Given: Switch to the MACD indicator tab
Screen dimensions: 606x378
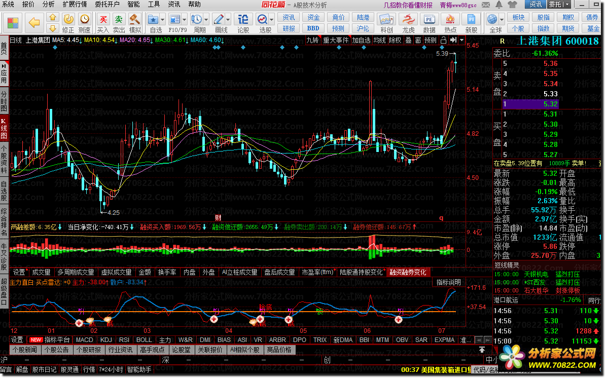Looking at the screenshot, I should (84, 340).
